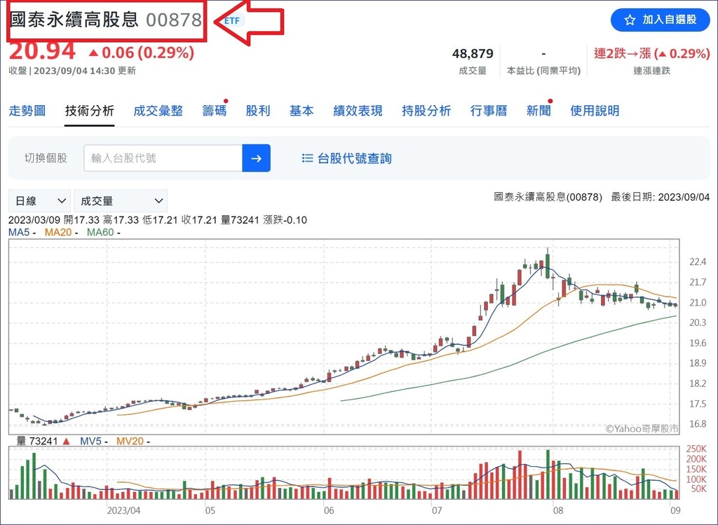The image size is (718, 525).
Task: Focus the 輸入台股代號 input field
Action: (163, 158)
